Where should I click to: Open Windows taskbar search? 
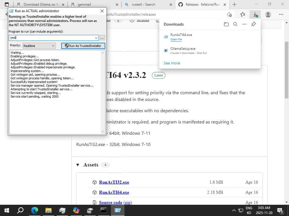20,210
